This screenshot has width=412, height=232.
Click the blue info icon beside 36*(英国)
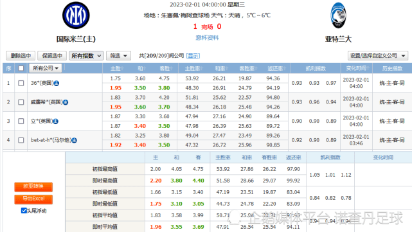click(x=57, y=84)
